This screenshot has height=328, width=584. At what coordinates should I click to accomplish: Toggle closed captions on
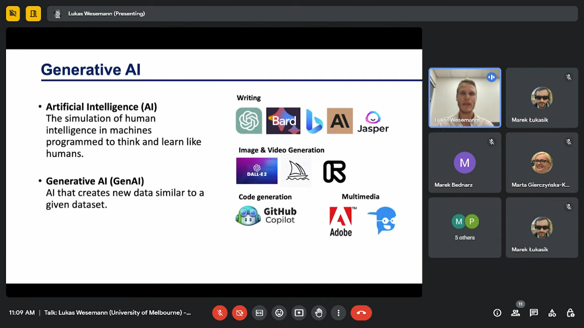click(x=260, y=313)
